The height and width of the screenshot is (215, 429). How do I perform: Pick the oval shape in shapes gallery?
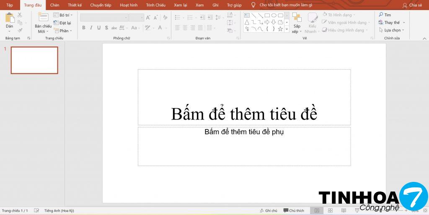(x=274, y=15)
